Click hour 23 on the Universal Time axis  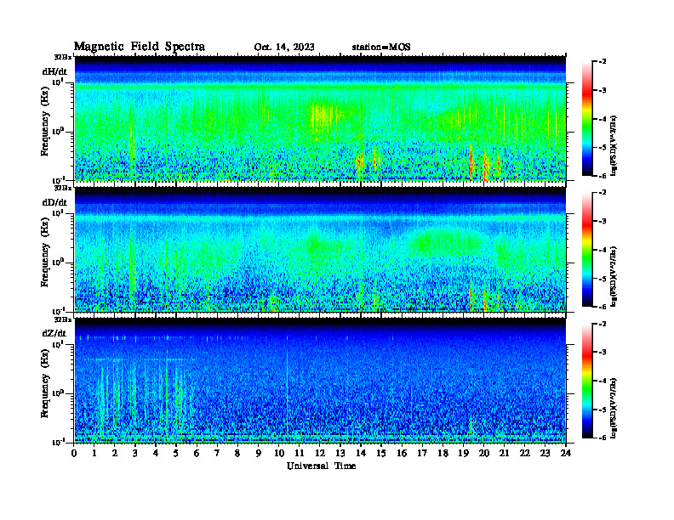coord(545,453)
